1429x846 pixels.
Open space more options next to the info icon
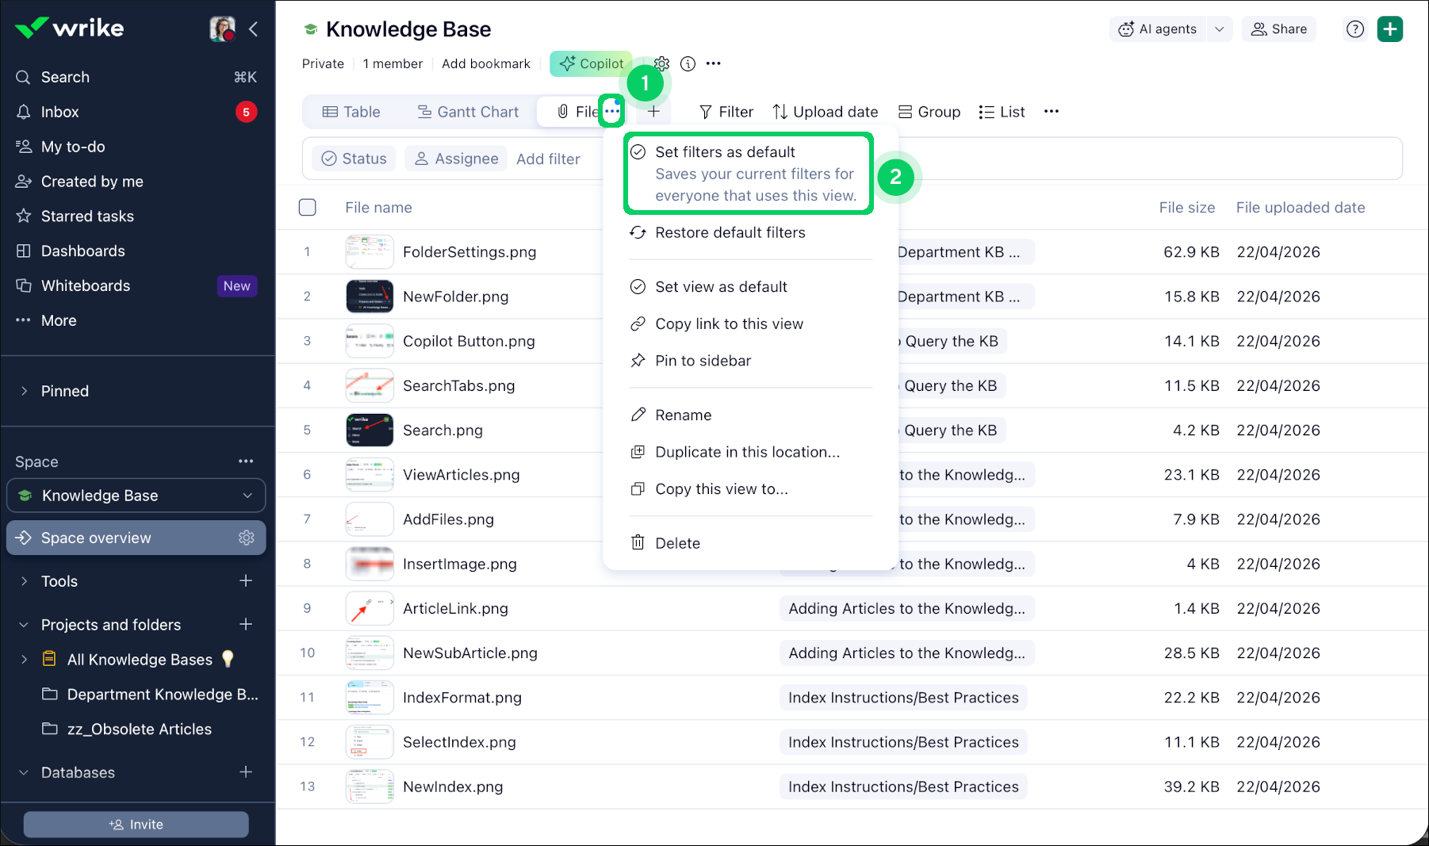click(714, 64)
